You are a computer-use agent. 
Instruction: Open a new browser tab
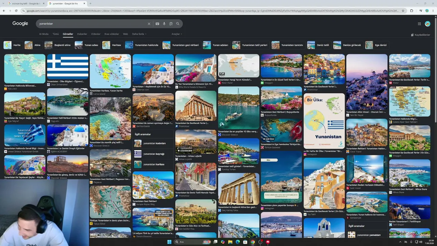tap(90, 3)
